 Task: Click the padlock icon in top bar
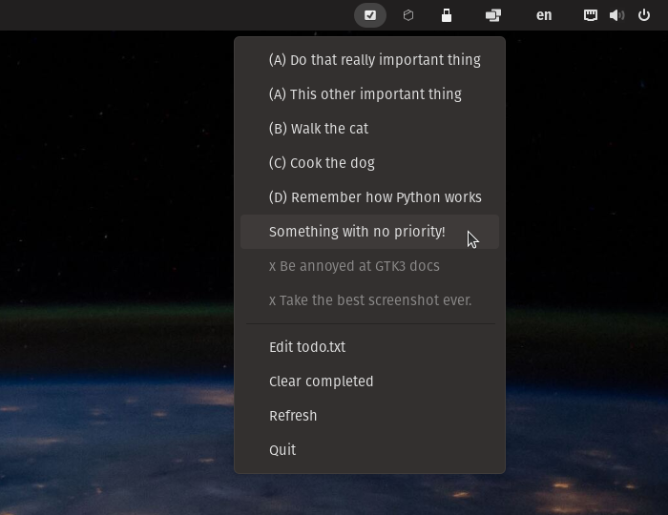pos(446,15)
